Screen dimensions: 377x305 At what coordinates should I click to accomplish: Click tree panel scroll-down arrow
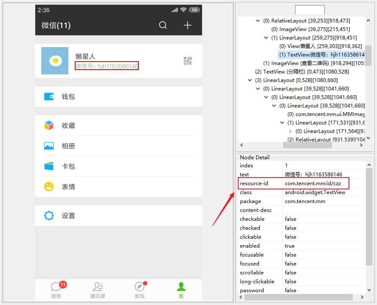[368, 138]
